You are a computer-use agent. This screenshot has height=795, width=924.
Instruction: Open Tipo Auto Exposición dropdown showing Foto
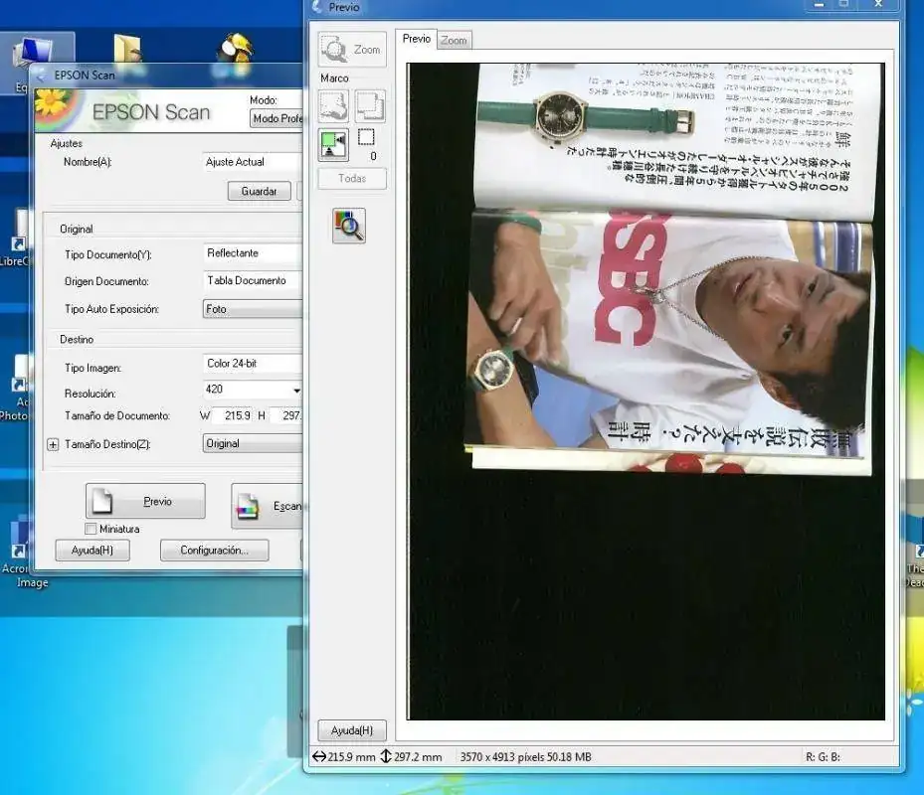(x=253, y=309)
